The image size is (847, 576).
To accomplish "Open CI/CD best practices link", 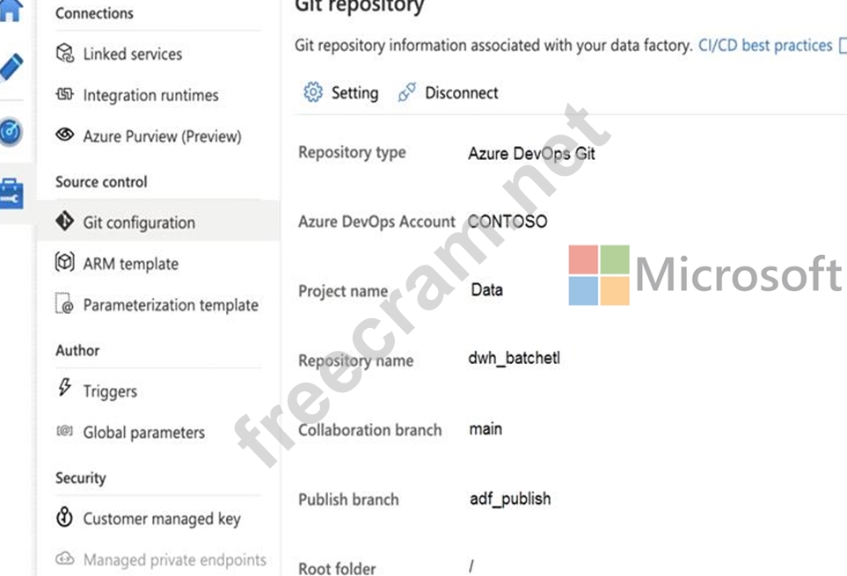I will point(764,45).
